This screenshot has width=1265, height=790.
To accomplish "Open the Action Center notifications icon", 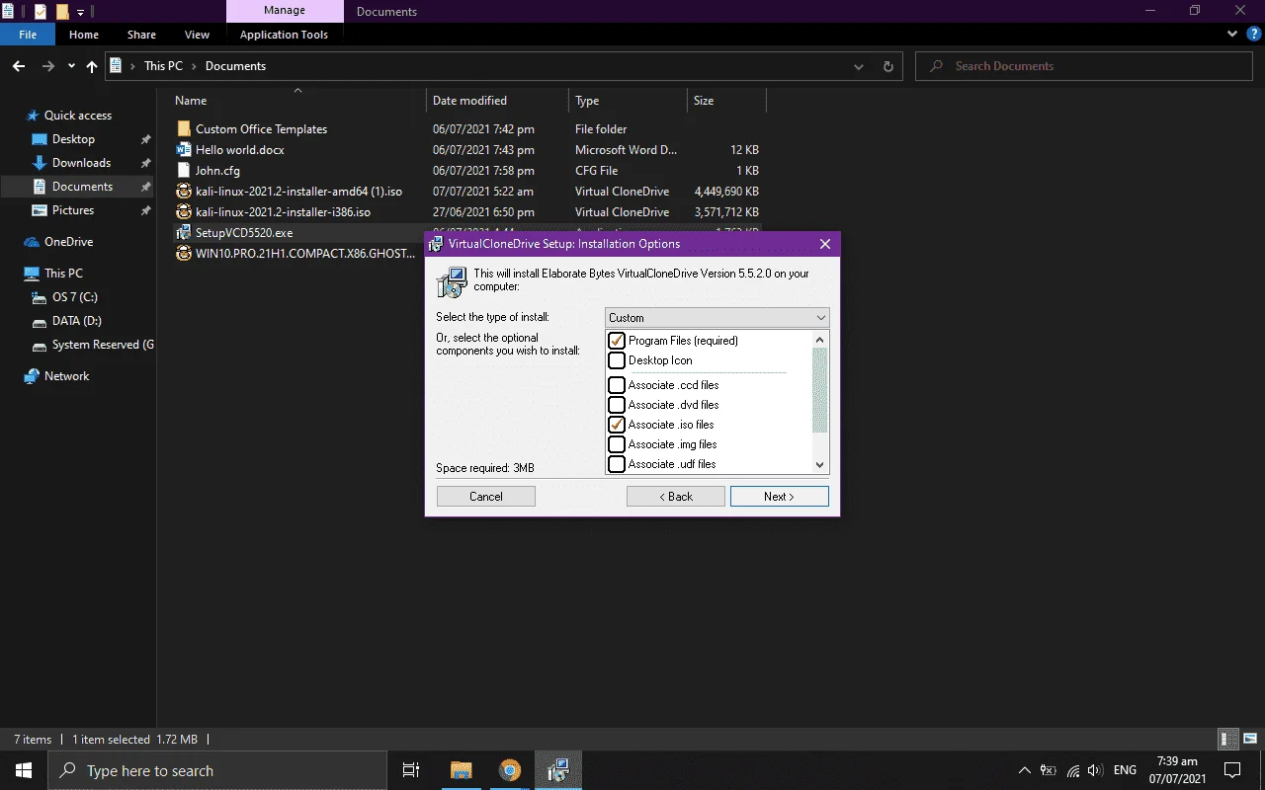I will pyautogui.click(x=1232, y=770).
